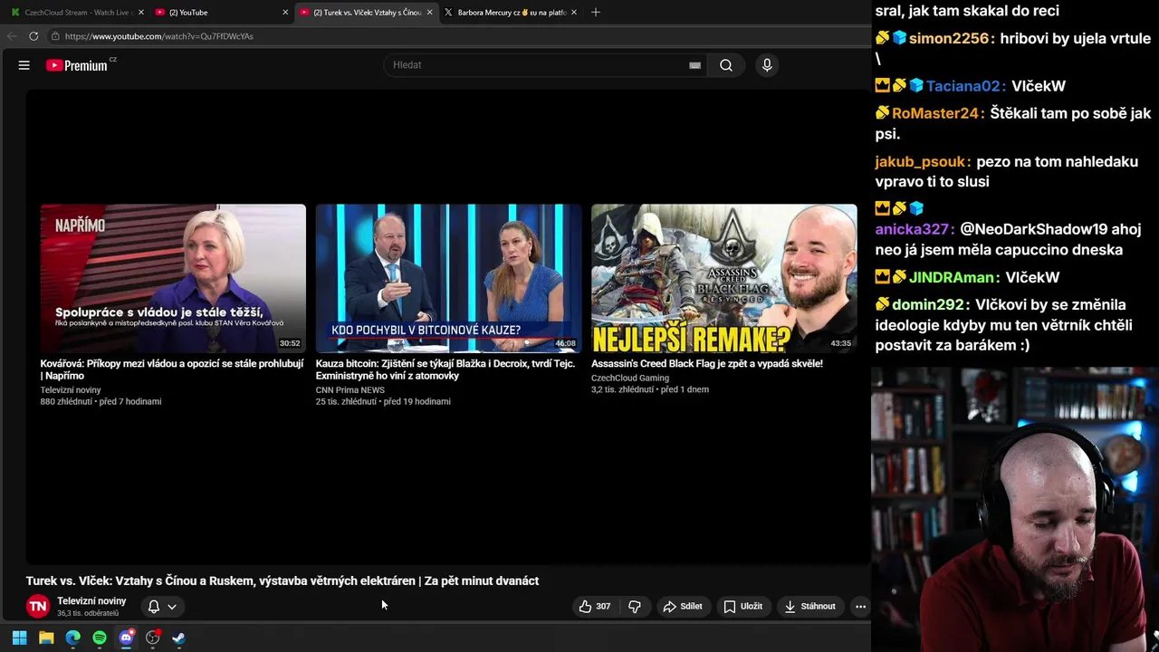Open File Explorer from the taskbar

tap(46, 638)
